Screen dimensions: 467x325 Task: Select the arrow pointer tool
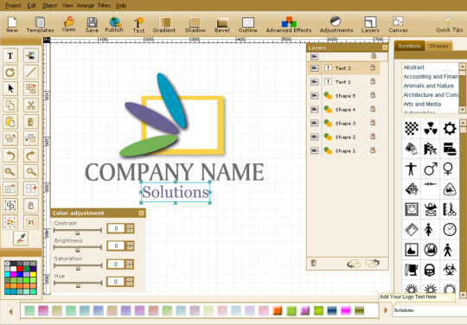[10, 89]
